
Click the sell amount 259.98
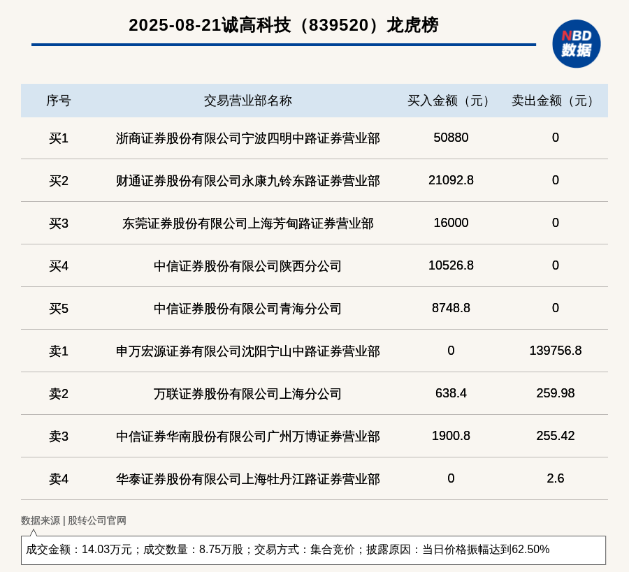(555, 393)
